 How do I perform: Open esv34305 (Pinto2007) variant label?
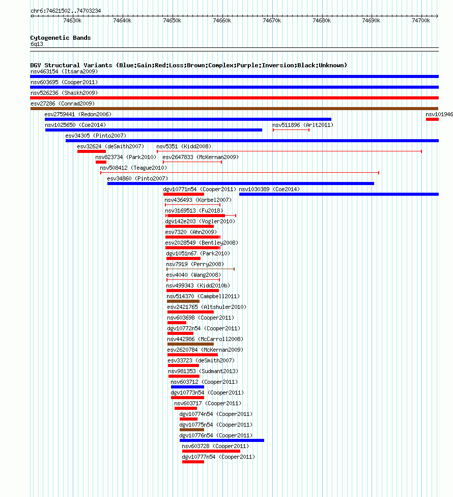96,136
